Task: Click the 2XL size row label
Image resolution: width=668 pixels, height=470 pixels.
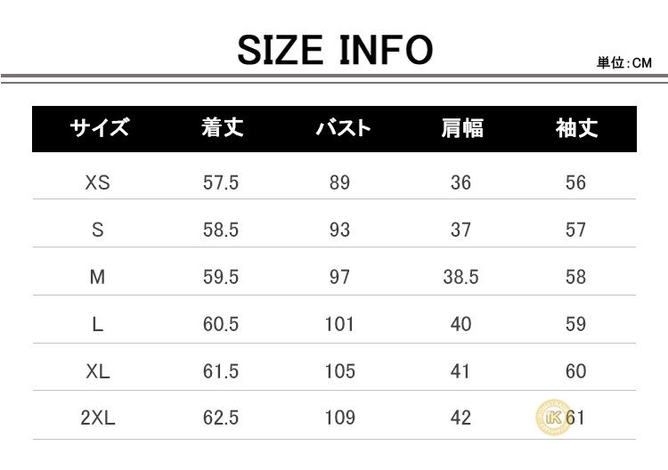Action: coord(98,417)
